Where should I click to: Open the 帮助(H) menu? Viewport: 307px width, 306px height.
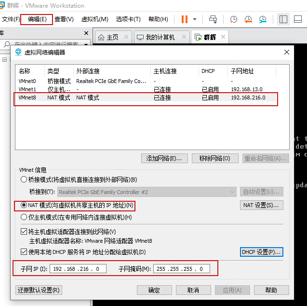pyautogui.click(x=158, y=19)
